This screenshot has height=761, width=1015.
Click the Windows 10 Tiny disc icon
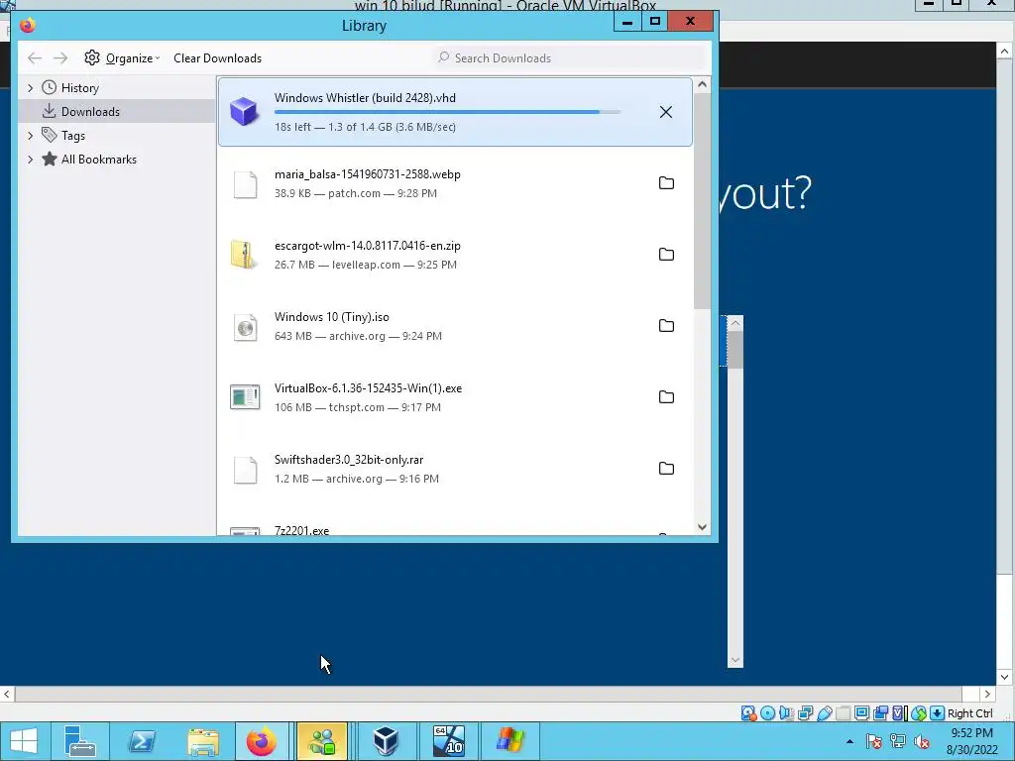[245, 328]
